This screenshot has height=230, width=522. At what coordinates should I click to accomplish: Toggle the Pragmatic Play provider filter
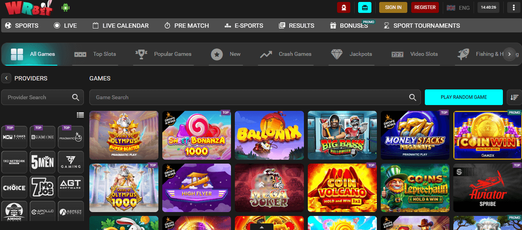71,137
